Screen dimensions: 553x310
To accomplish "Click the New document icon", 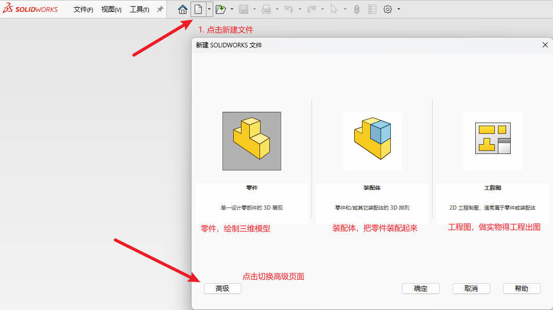I will [198, 9].
